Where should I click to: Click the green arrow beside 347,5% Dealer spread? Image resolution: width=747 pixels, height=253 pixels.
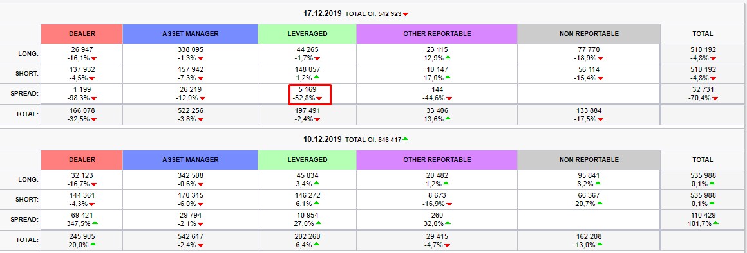(x=94, y=223)
